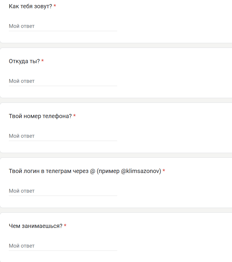
Task: Click the required asterisk on the Telegram question
Action: coord(164,171)
